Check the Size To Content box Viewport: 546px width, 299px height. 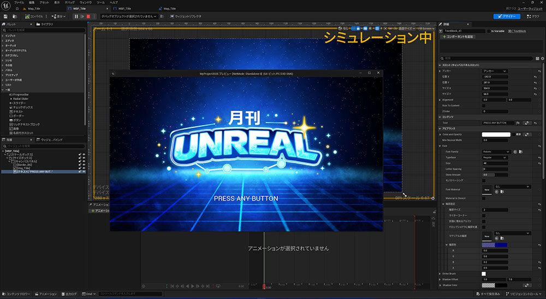(484, 105)
